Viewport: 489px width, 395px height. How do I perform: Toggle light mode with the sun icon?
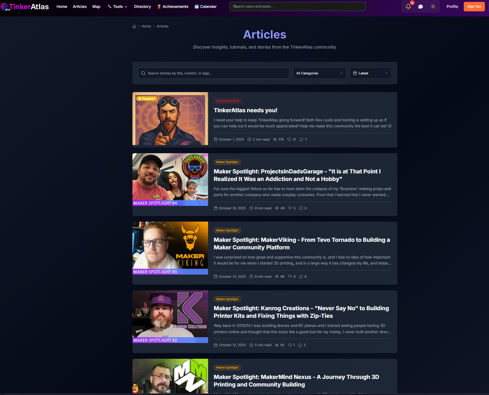tap(433, 6)
